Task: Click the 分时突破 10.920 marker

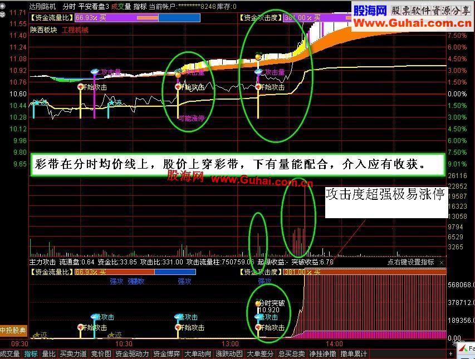Action: pyautogui.click(x=271, y=306)
